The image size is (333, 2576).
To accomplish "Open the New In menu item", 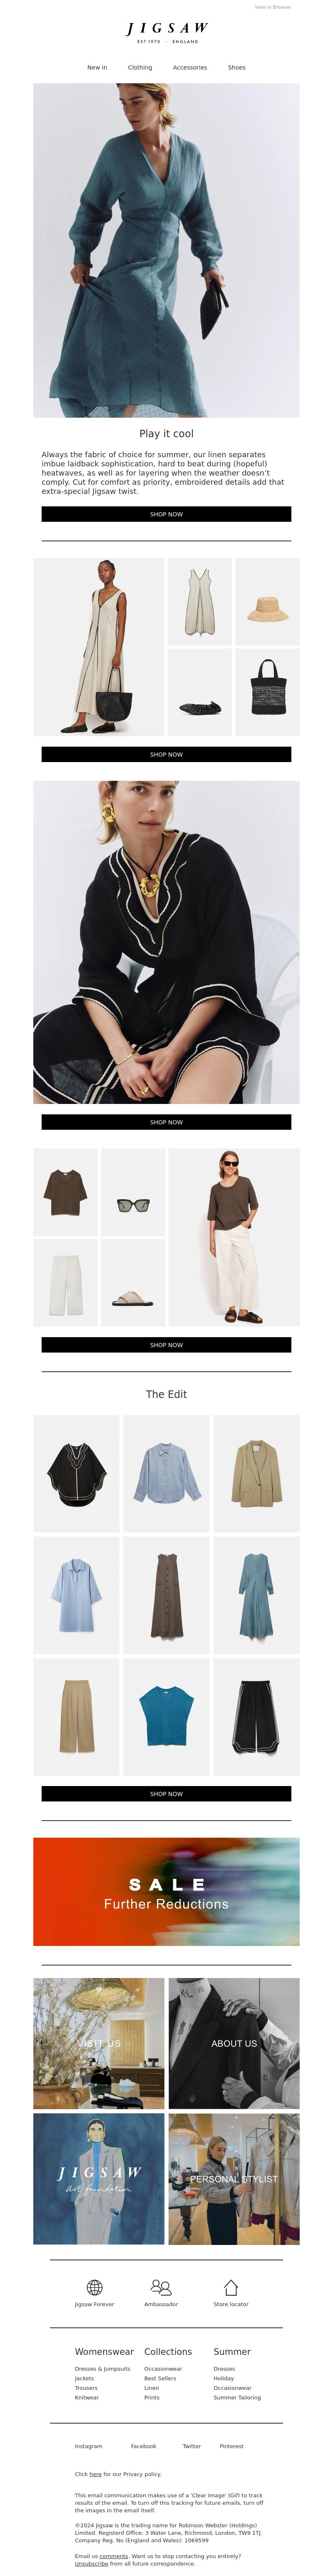I will tap(97, 68).
